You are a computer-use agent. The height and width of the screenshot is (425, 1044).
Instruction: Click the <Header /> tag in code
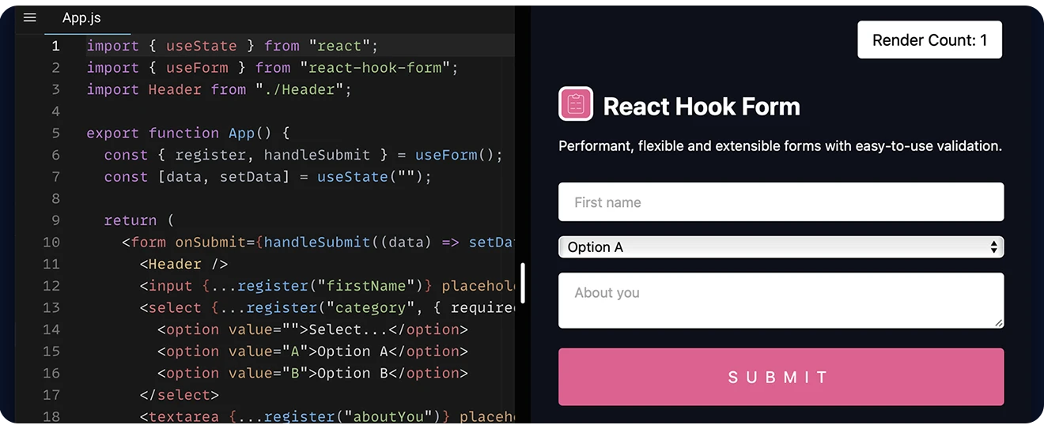coord(183,265)
